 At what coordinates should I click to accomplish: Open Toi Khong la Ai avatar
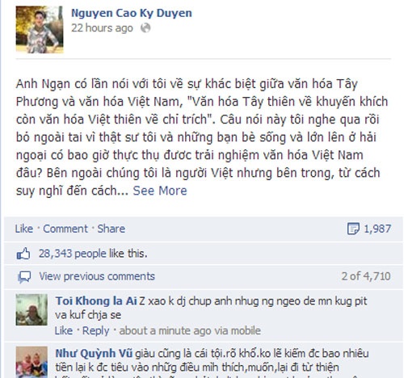pyautogui.click(x=32, y=309)
